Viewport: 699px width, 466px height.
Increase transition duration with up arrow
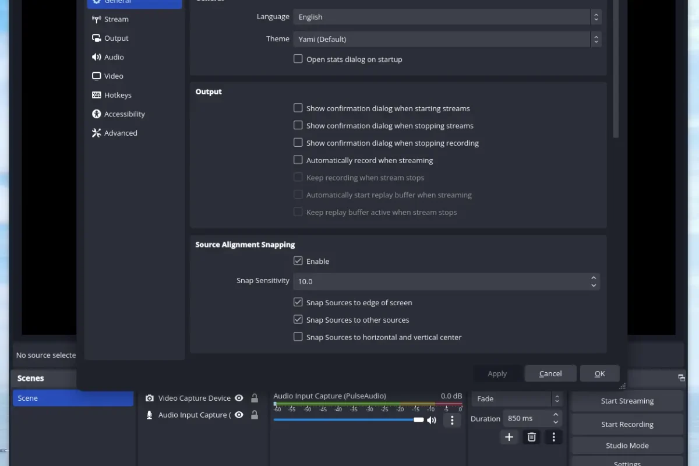[556, 415]
